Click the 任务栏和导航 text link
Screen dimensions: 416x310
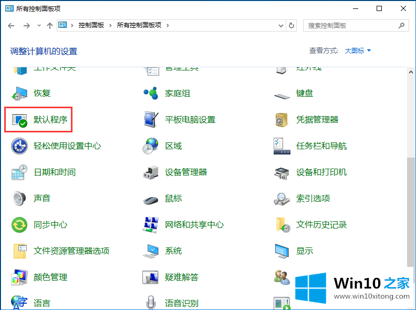point(321,146)
